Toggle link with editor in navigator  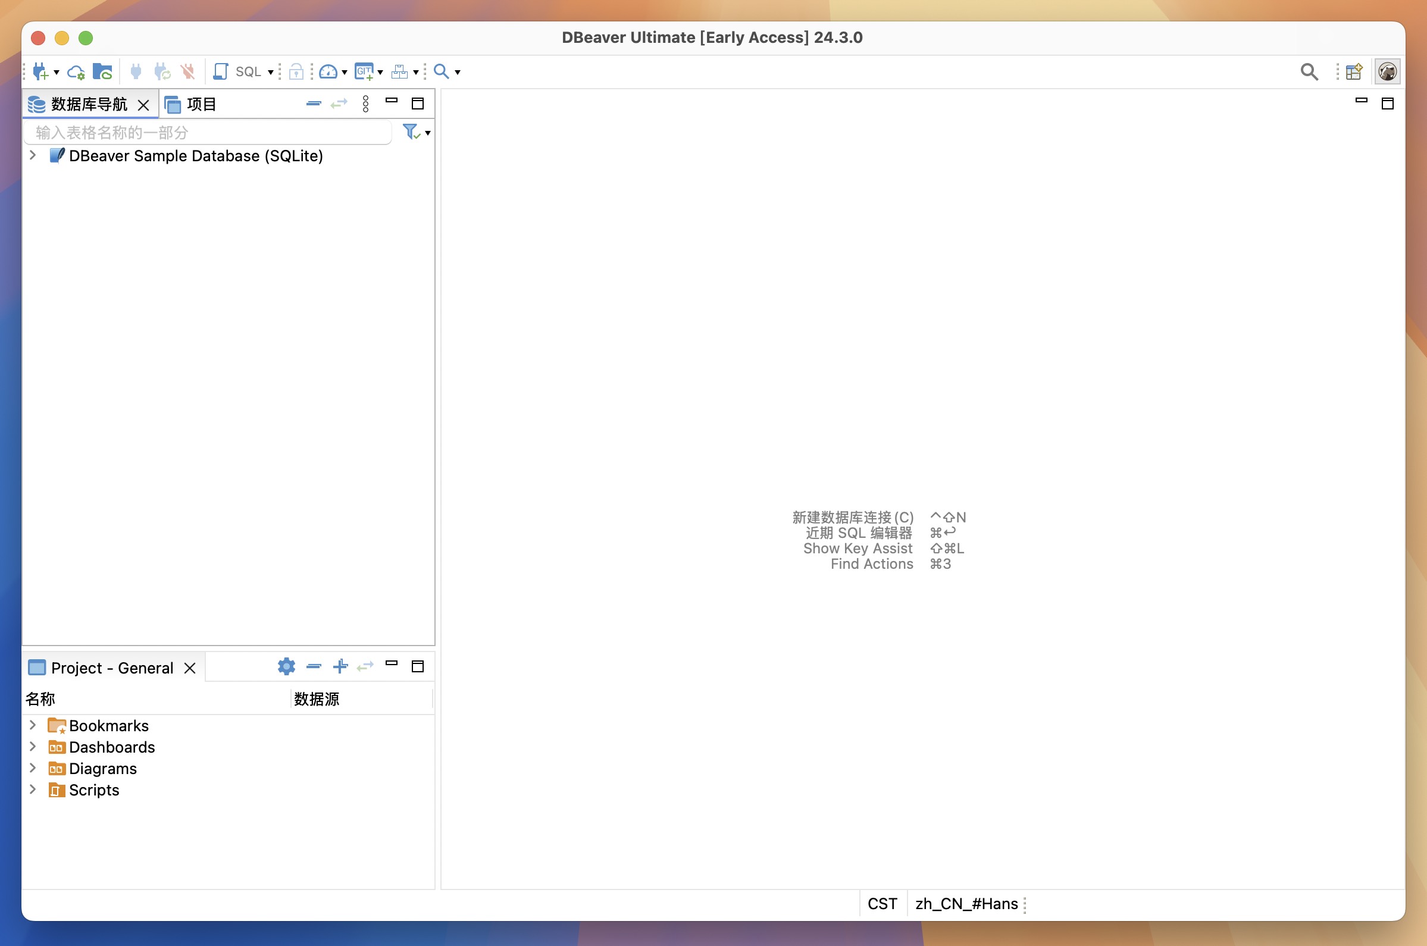tap(339, 104)
